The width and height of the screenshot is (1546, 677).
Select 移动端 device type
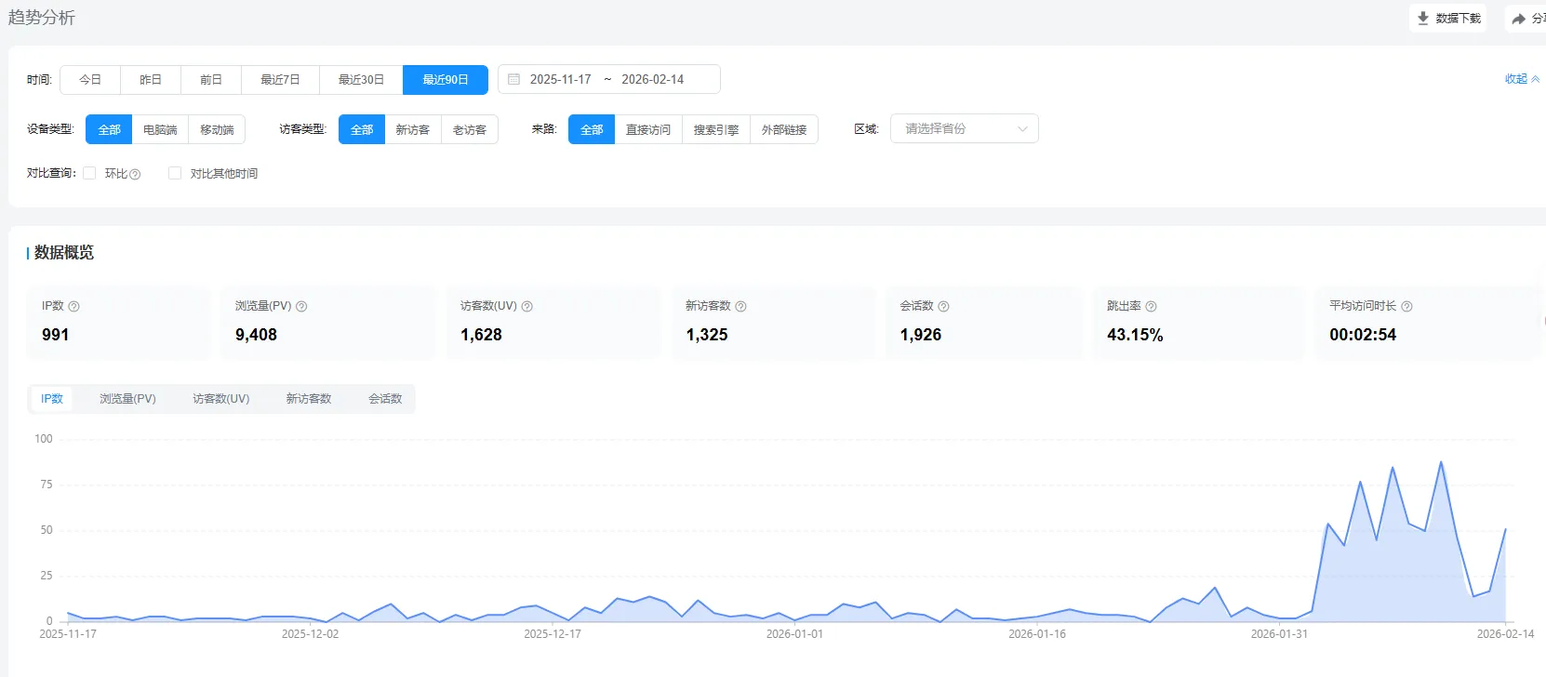pos(217,130)
